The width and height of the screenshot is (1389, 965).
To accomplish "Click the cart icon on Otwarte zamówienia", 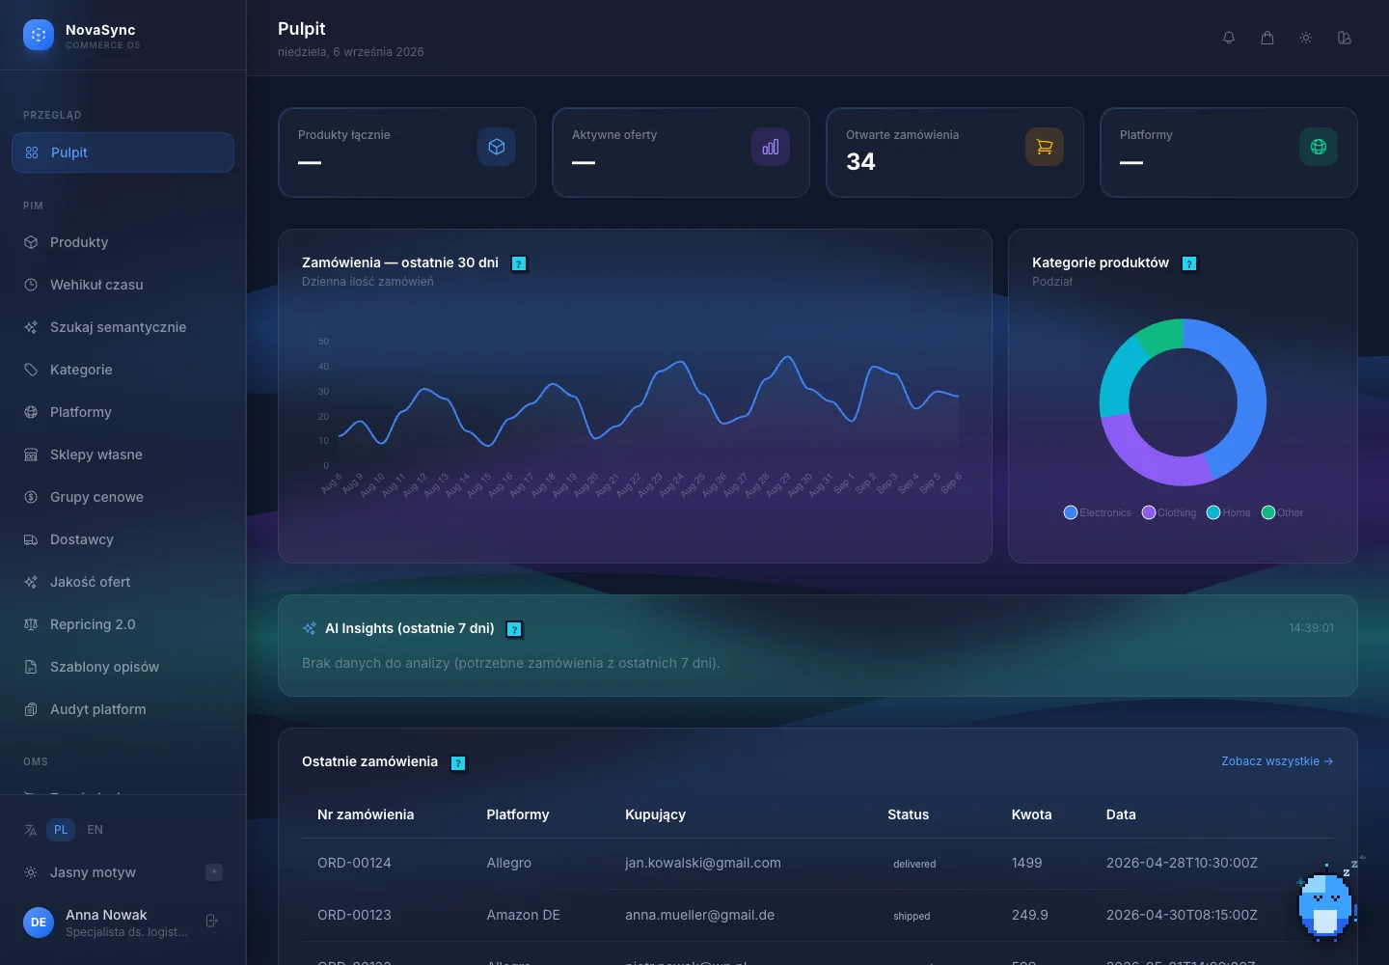I will 1045,147.
